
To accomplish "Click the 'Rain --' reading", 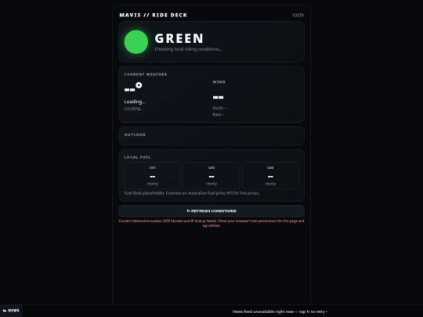I will coord(219,114).
